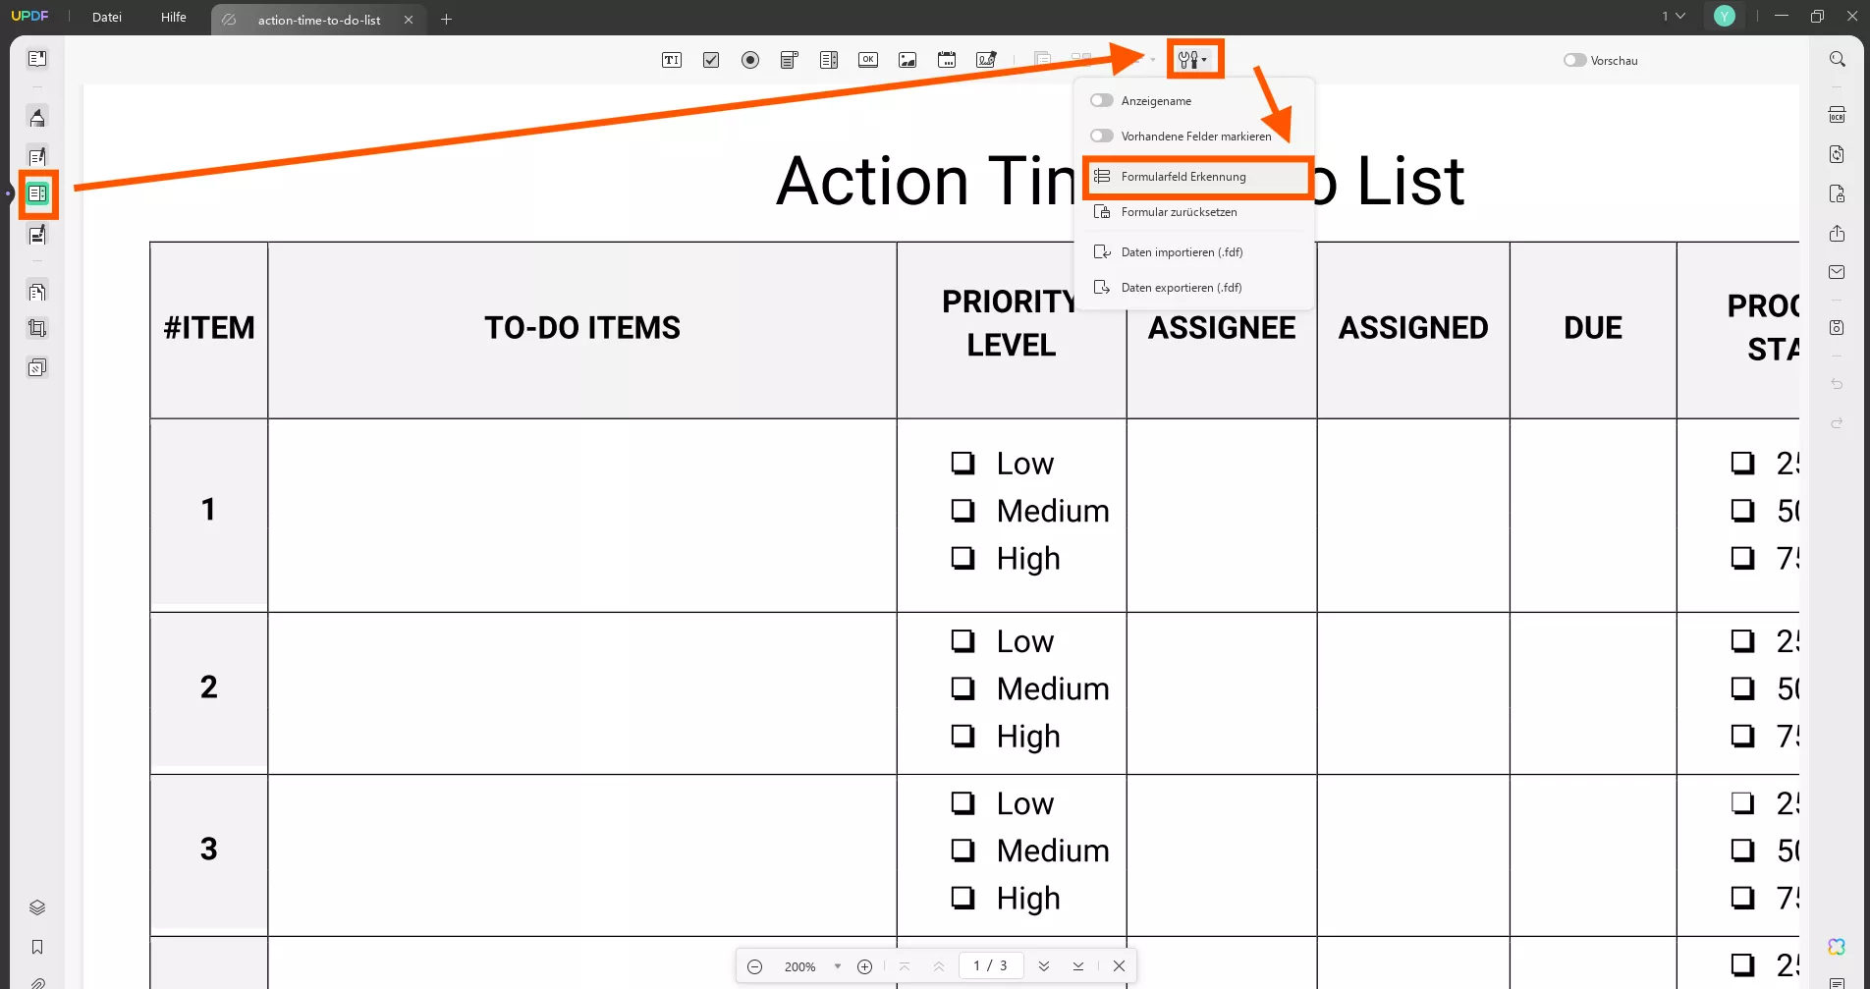
Task: Select the Image Field tool
Action: click(x=907, y=60)
